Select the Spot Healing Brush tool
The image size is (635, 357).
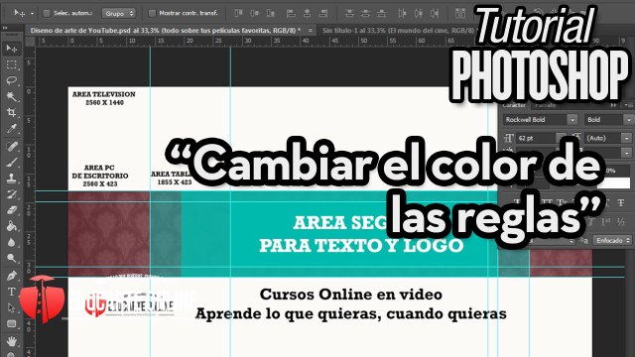tap(11, 146)
